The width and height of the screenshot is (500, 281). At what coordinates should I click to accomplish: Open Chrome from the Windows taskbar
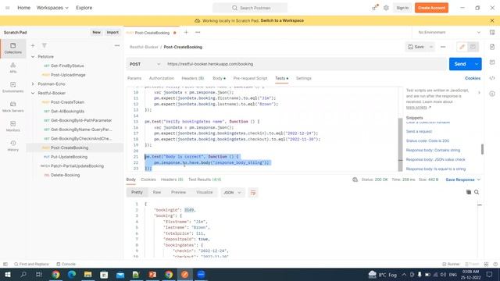55,274
